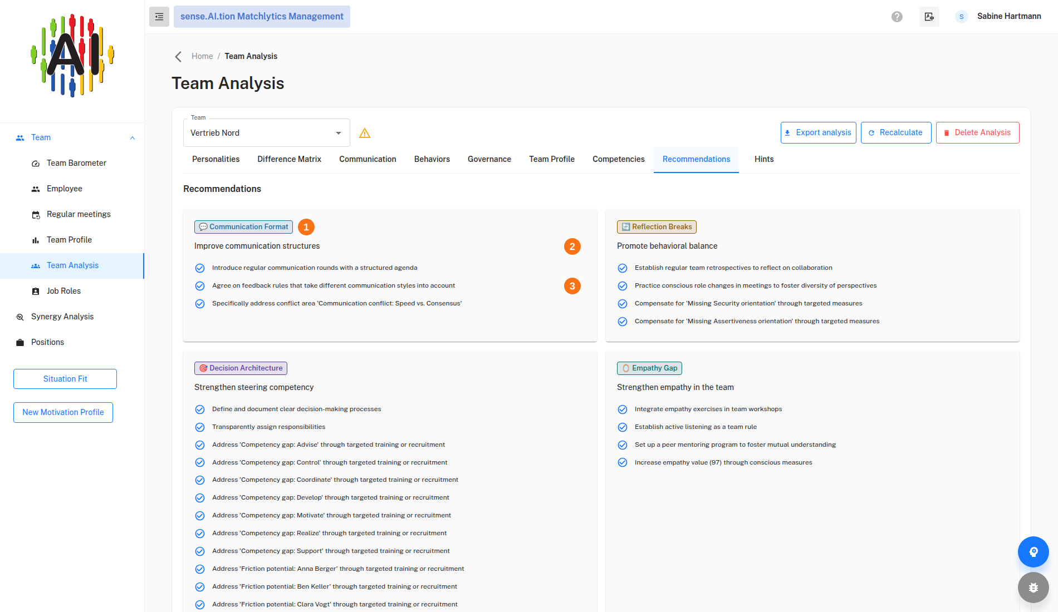Click the Positions briefcase icon
Screen dimensions: 1058x612
(20, 343)
